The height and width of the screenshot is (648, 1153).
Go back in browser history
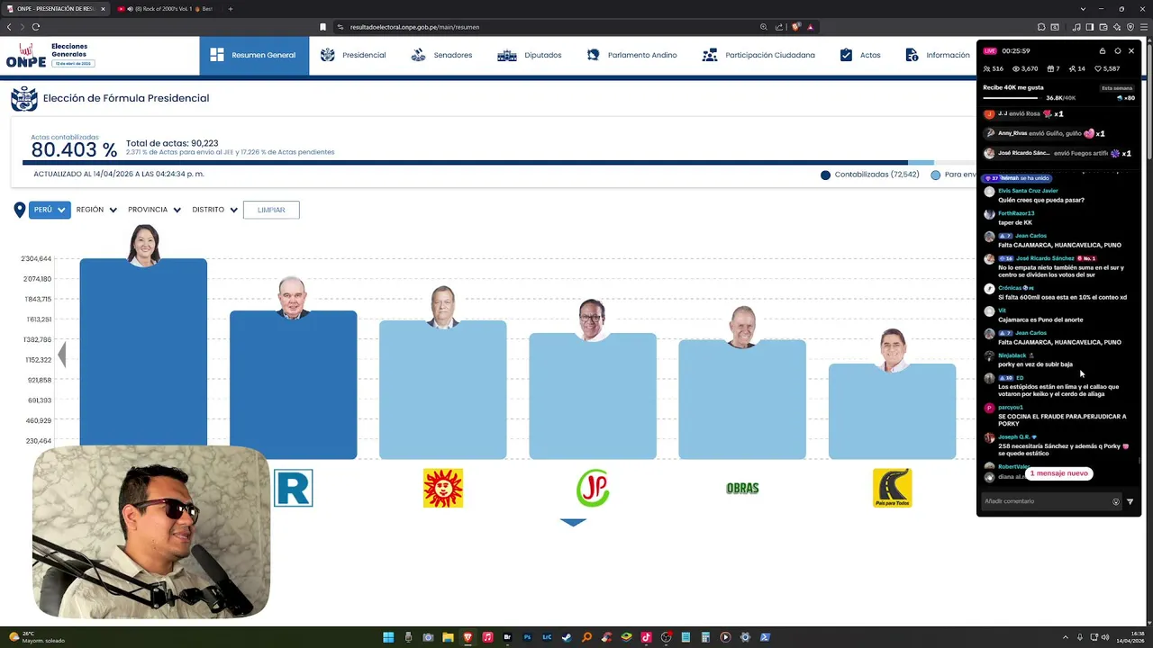[x=9, y=27]
